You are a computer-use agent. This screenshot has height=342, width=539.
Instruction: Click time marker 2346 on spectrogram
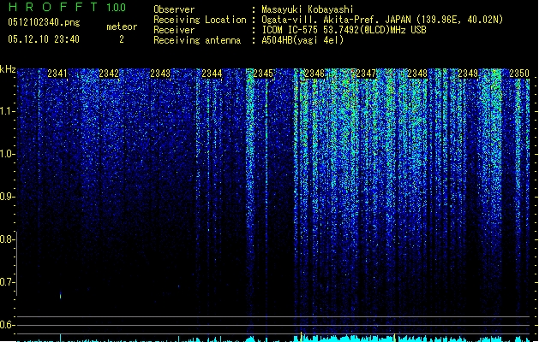(x=314, y=74)
